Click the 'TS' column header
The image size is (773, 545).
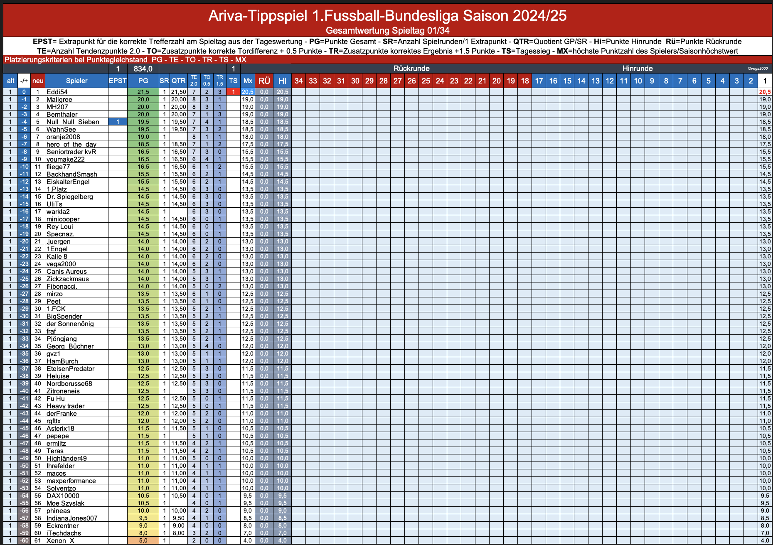pyautogui.click(x=234, y=81)
